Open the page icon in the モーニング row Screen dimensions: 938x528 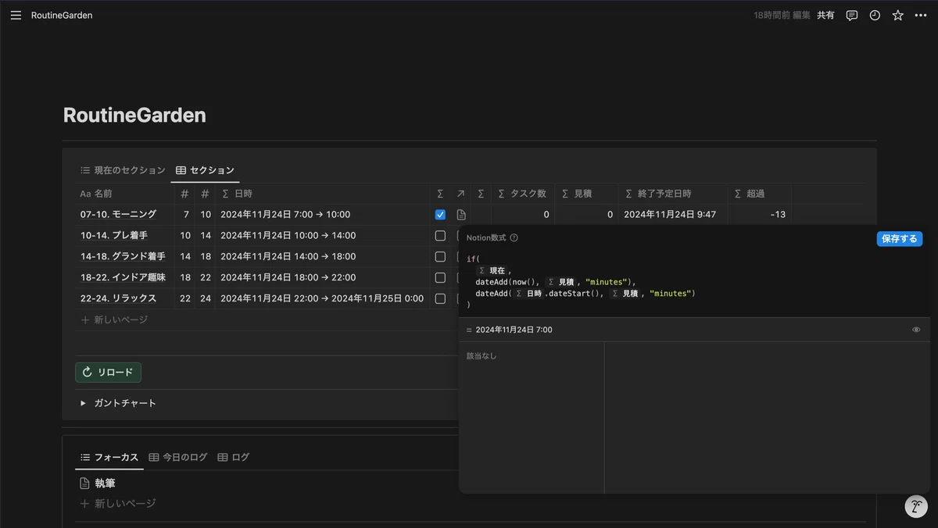[x=461, y=215]
